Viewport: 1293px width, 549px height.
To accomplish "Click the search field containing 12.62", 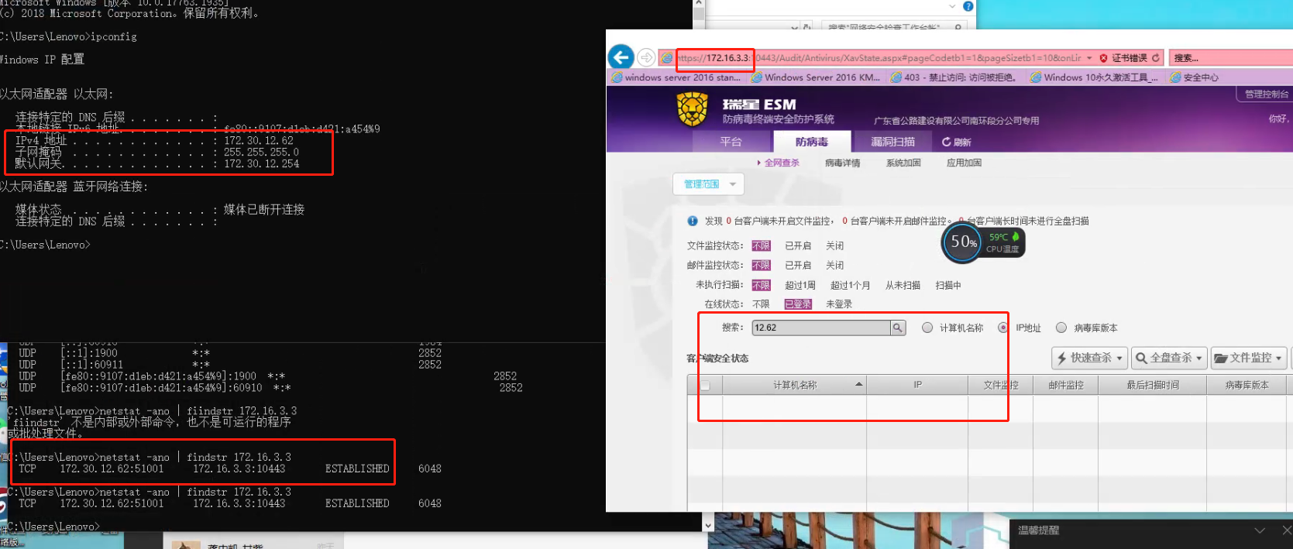I will 821,328.
